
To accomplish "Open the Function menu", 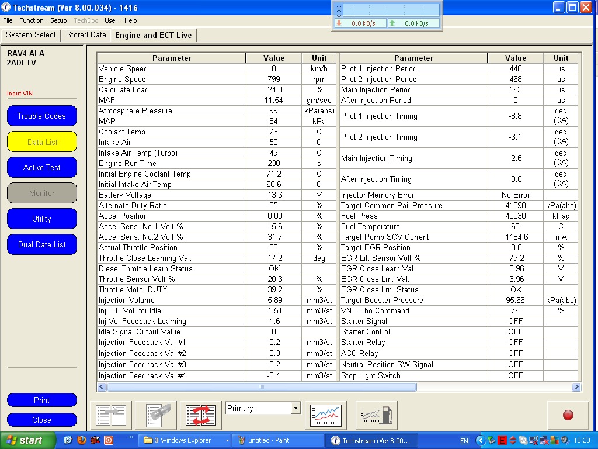I will pyautogui.click(x=32, y=20).
